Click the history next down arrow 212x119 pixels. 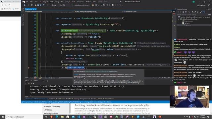click(34, 83)
